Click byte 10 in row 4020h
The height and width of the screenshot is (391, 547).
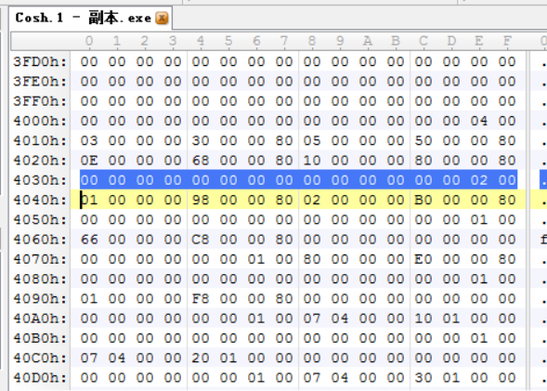(312, 161)
